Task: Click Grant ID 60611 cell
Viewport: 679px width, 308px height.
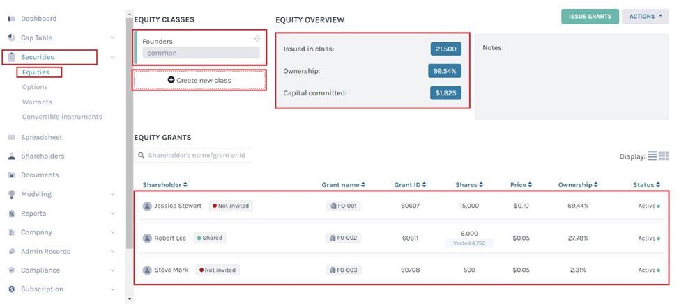Action: (410, 238)
